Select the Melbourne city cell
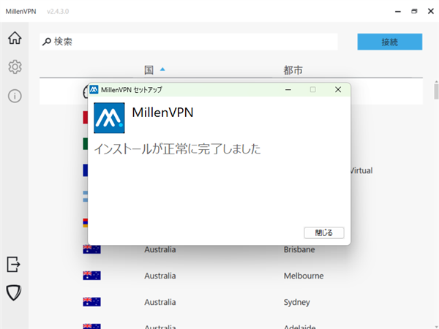Viewport: 439px width, 329px height. (x=304, y=276)
